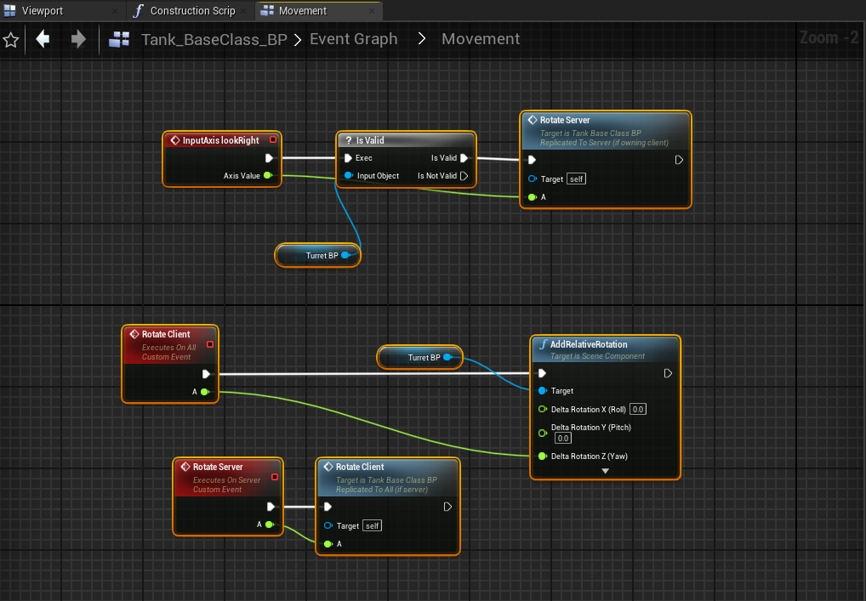The image size is (866, 601).
Task: Click red delegate pin on Rotate Server event
Action: click(x=275, y=477)
